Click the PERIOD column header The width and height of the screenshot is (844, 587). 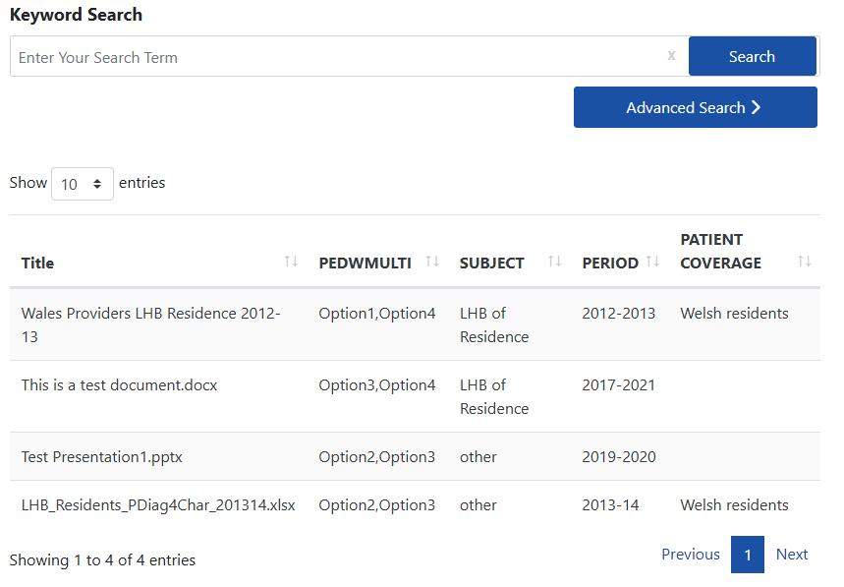(x=610, y=263)
